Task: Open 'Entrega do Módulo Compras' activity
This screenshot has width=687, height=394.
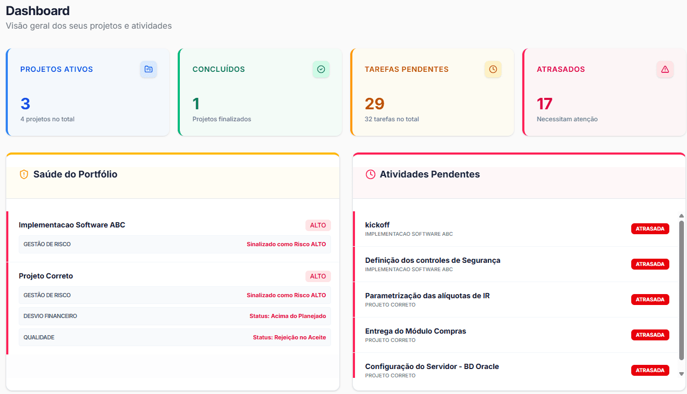Action: coord(415,331)
